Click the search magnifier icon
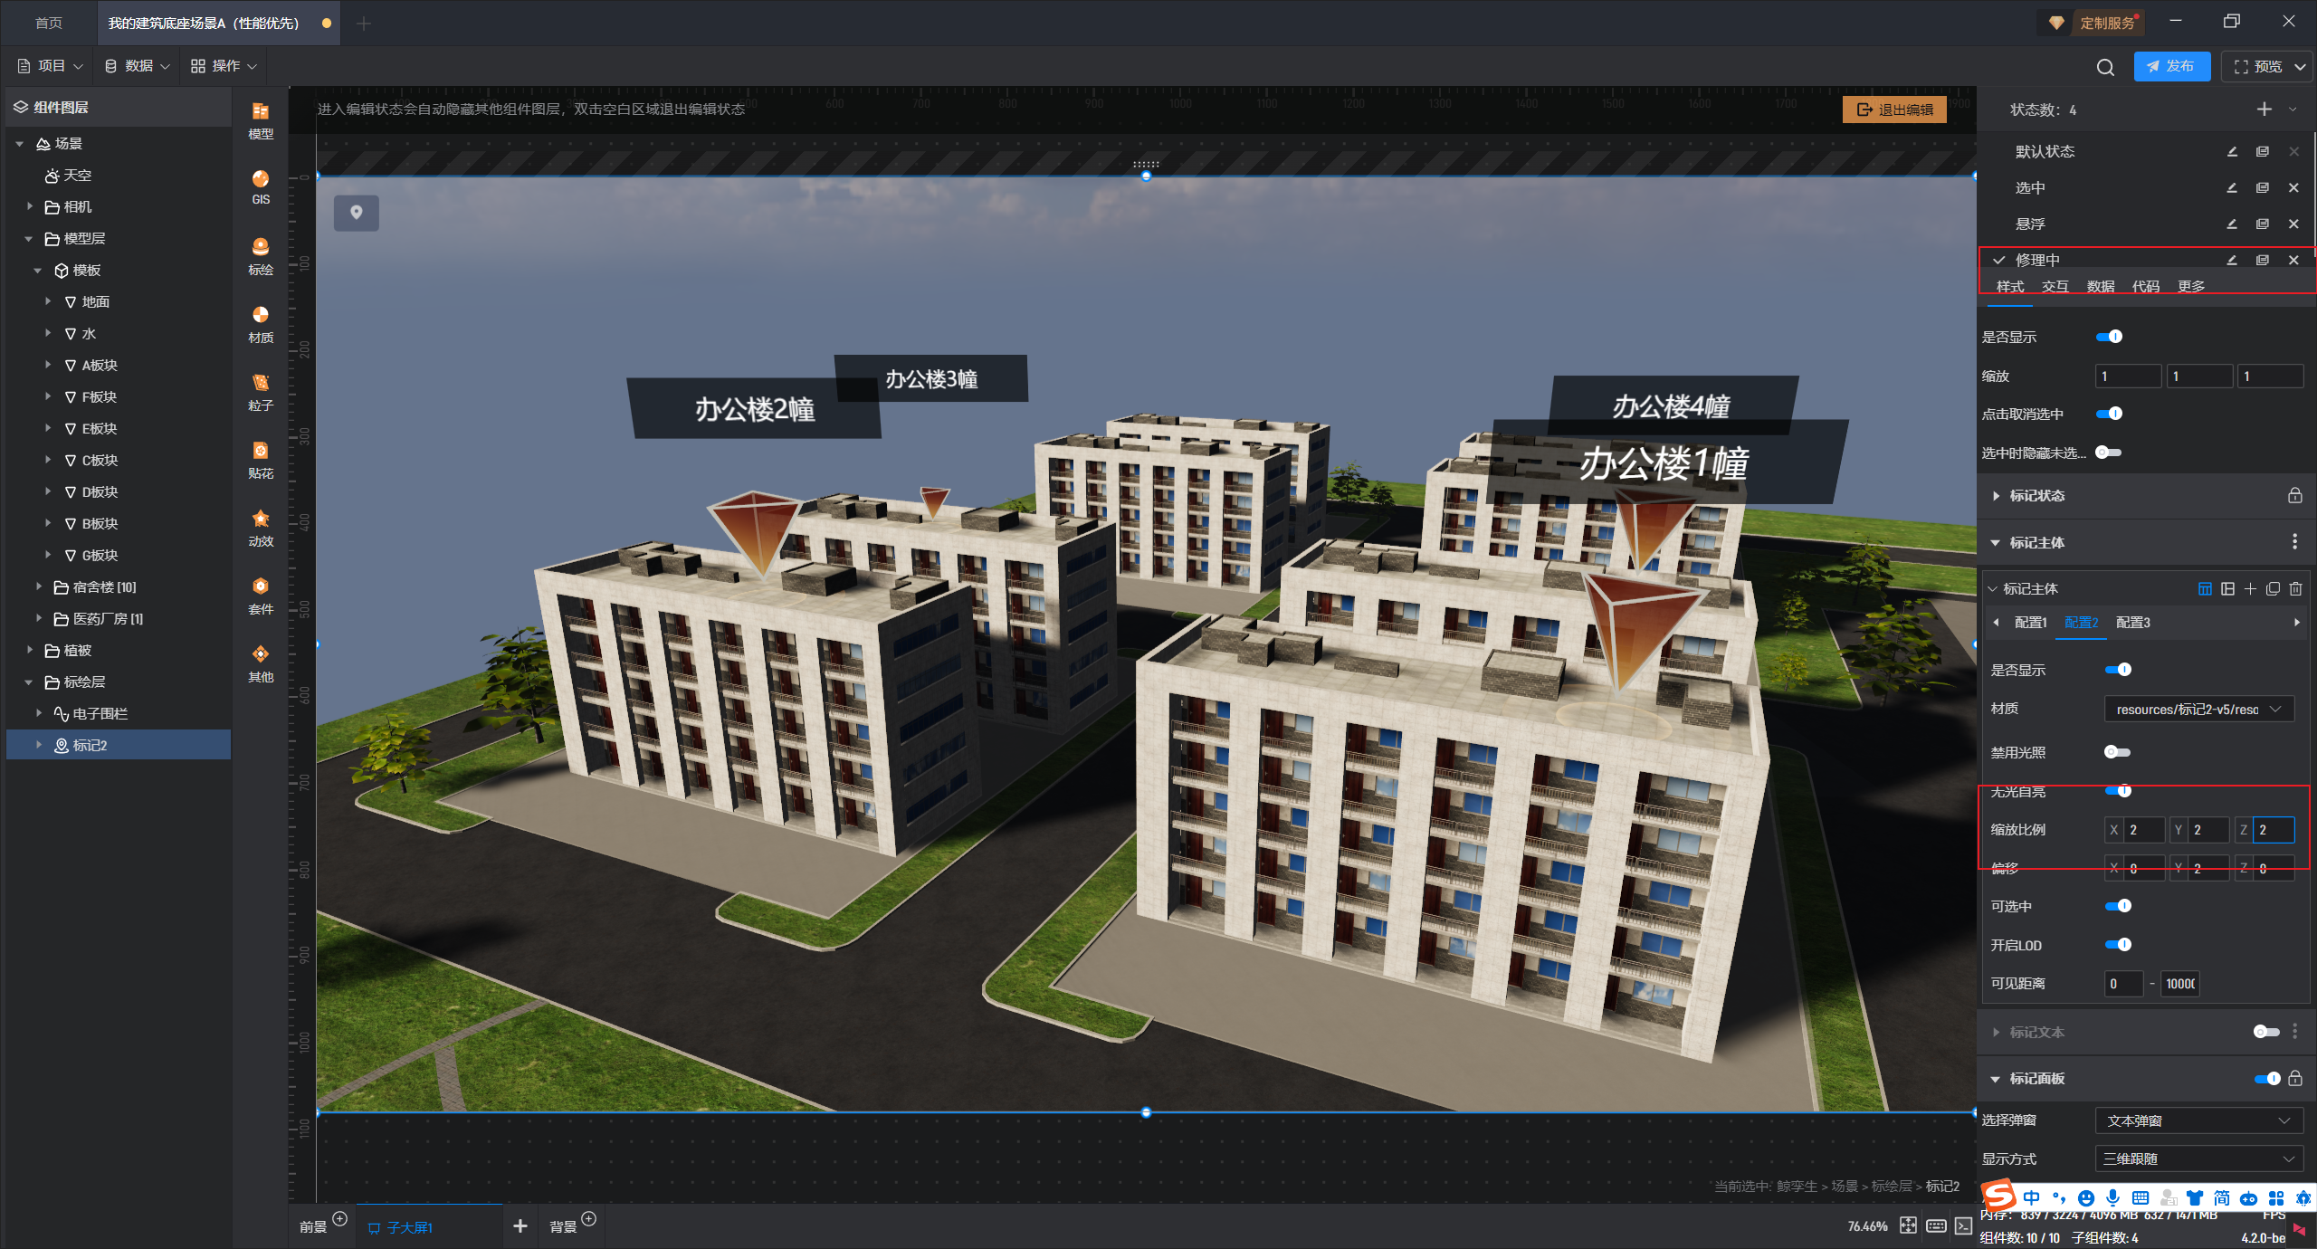2317x1249 pixels. pyautogui.click(x=2105, y=67)
